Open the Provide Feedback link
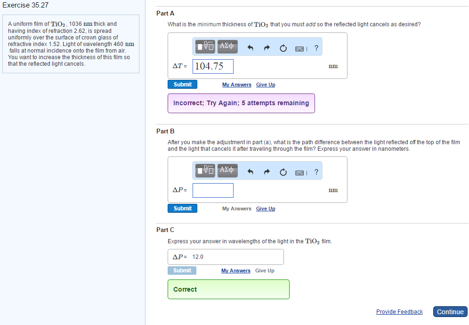The width and height of the screenshot is (469, 325). [x=399, y=312]
